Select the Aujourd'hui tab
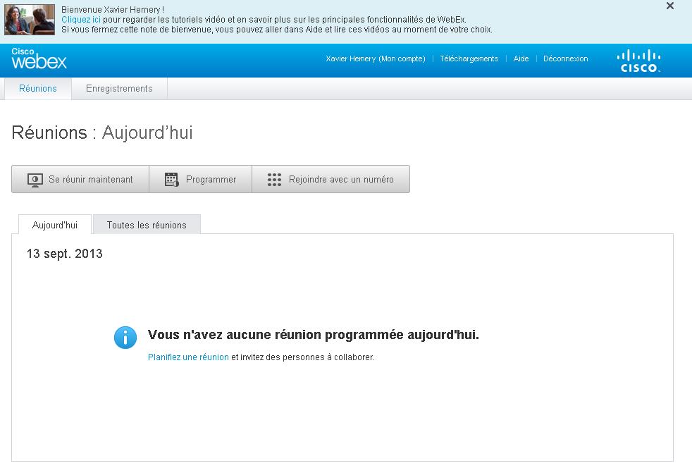692x468 pixels. point(55,225)
